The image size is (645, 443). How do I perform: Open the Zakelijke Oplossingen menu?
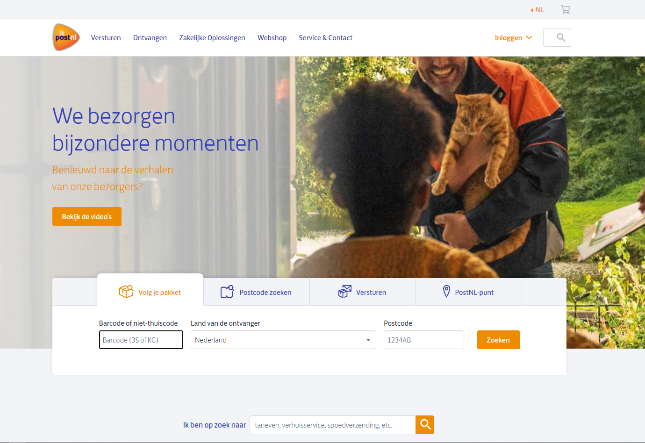tap(212, 38)
